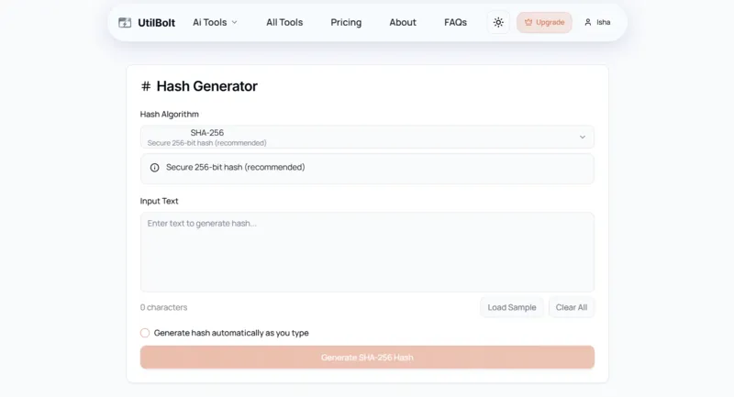The image size is (734, 397).
Task: Focus the Input Text area
Action: 367,252
